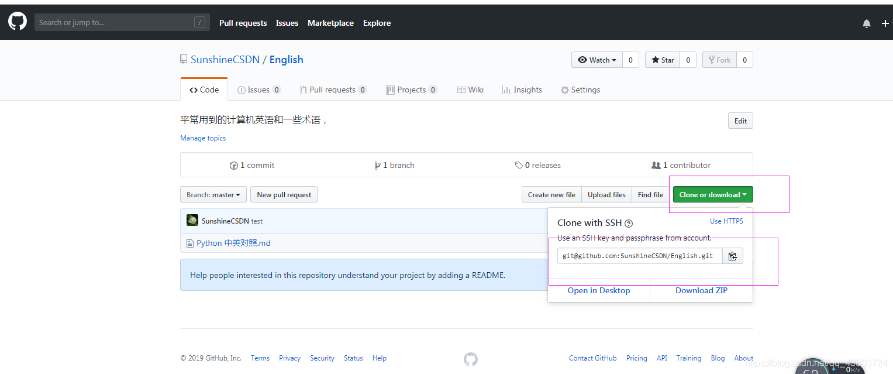The width and height of the screenshot is (893, 374).
Task: Expand the Branch: master dropdown
Action: click(213, 194)
